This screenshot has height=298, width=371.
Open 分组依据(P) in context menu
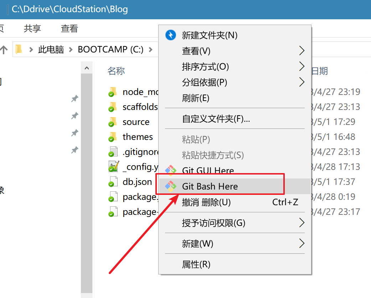point(235,82)
